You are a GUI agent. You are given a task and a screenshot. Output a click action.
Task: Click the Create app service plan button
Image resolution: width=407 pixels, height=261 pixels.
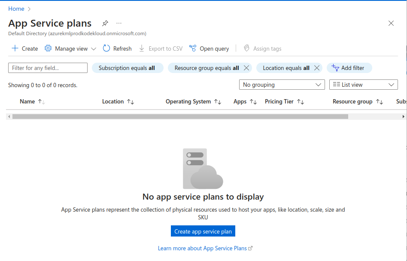[203, 231]
